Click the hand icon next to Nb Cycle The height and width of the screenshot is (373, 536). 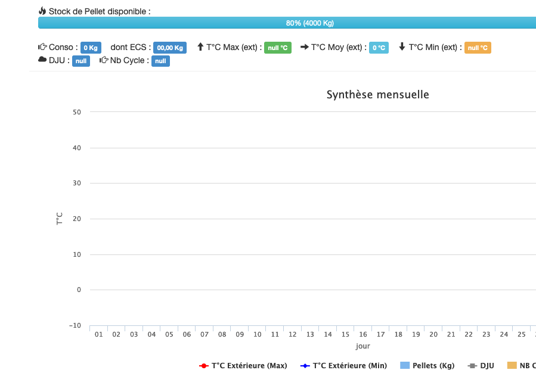point(104,60)
